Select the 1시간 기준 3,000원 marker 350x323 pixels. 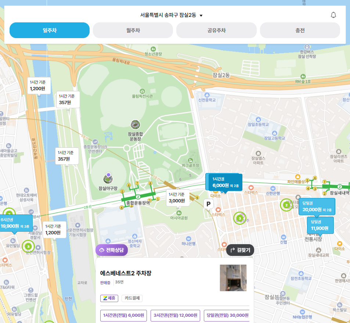(177, 198)
